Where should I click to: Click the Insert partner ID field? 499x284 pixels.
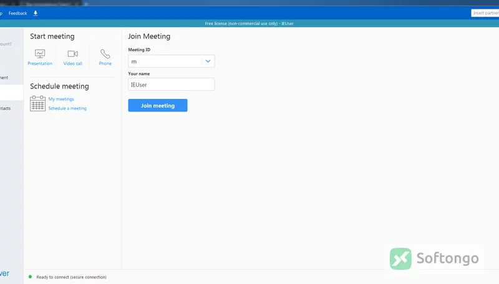(485, 13)
